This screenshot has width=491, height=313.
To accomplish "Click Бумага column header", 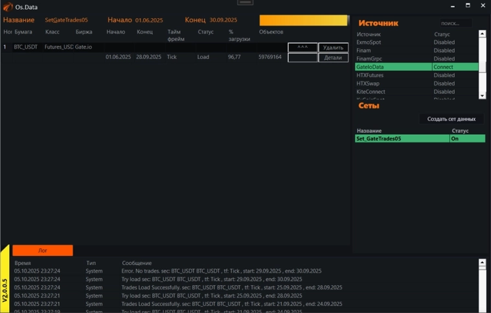I will point(23,32).
